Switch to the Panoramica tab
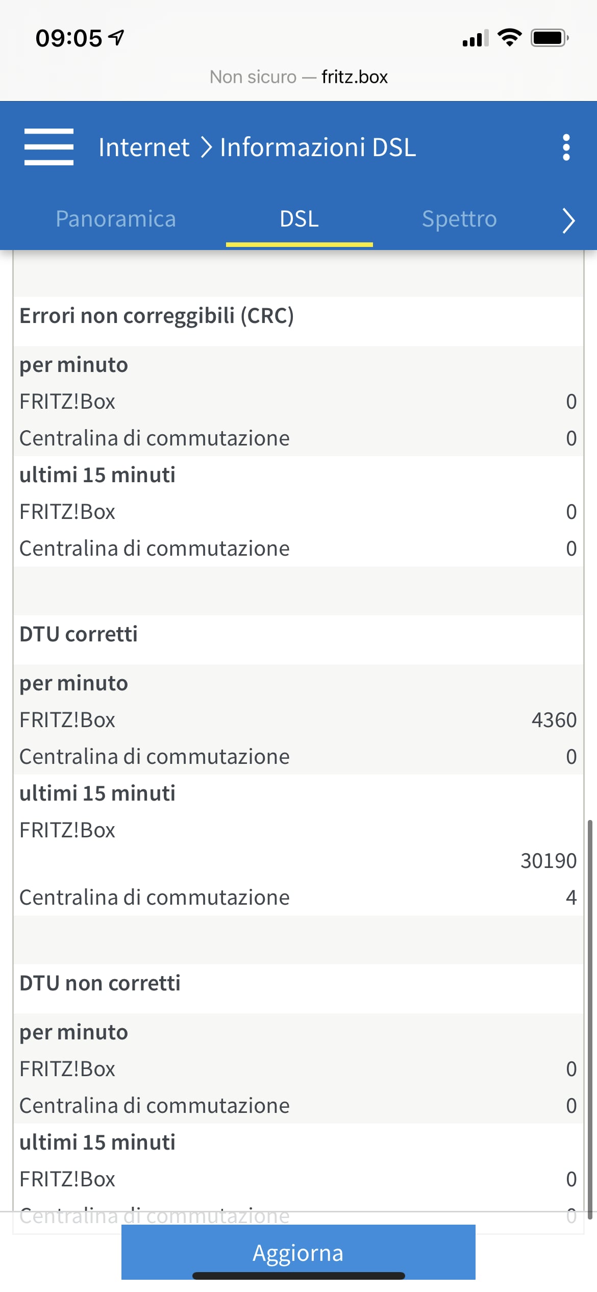Viewport: 597px width, 1292px height. (116, 219)
